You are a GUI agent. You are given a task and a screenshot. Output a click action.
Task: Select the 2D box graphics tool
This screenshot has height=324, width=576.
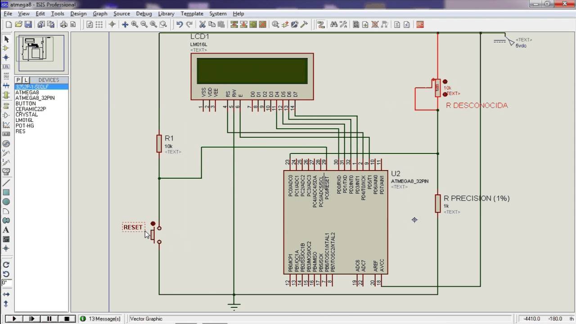6,192
